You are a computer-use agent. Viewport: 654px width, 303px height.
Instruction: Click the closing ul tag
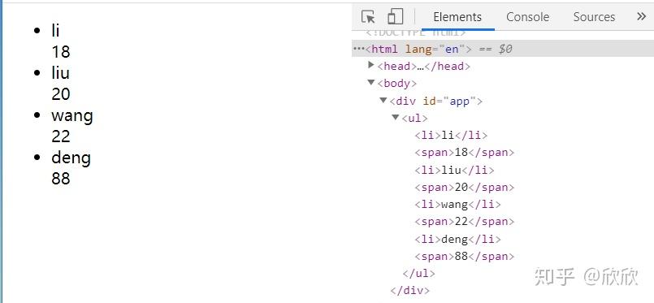[x=418, y=274]
